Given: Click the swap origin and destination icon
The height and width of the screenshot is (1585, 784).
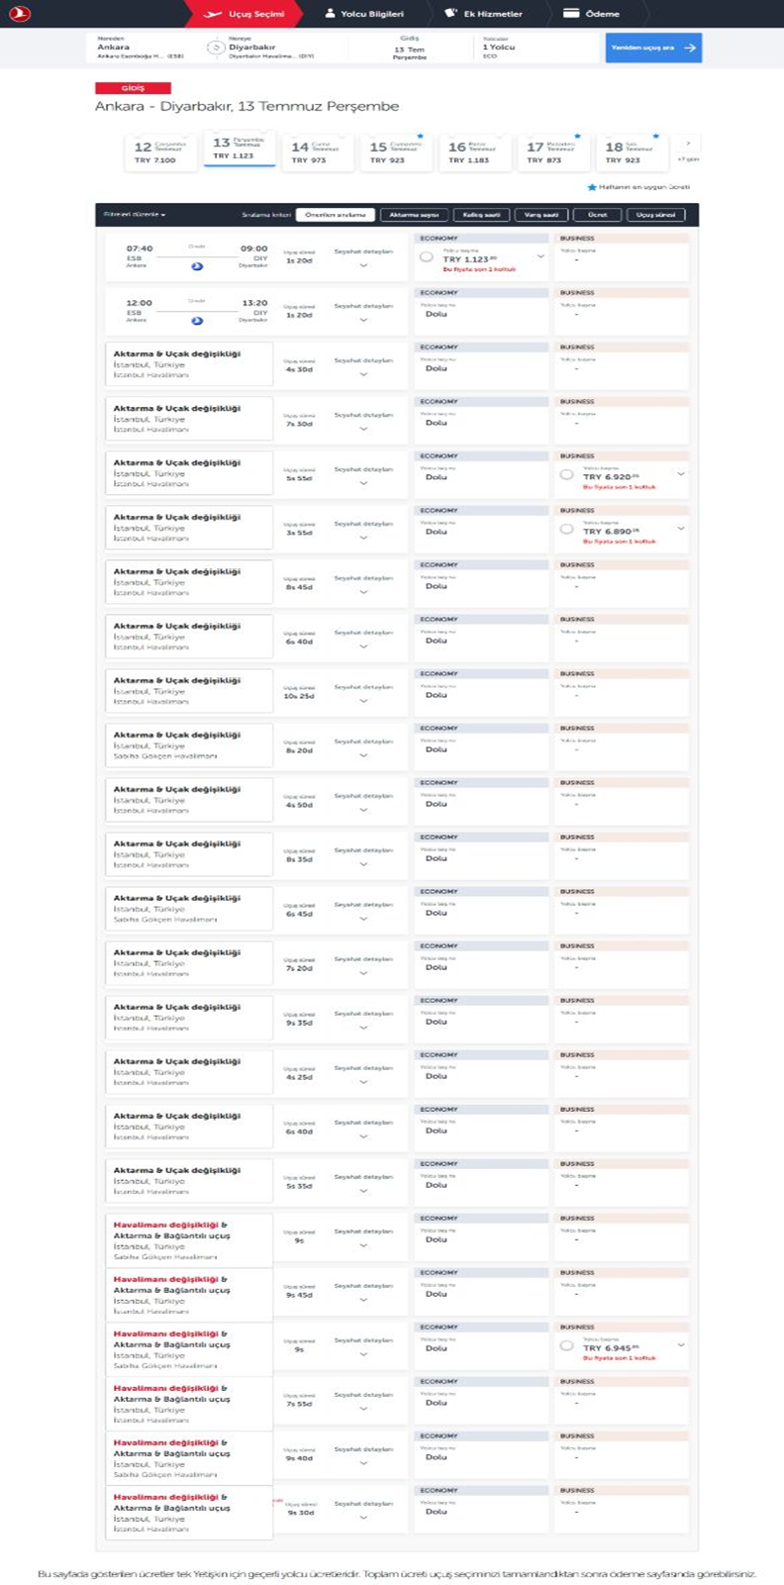Looking at the screenshot, I should 215,48.
